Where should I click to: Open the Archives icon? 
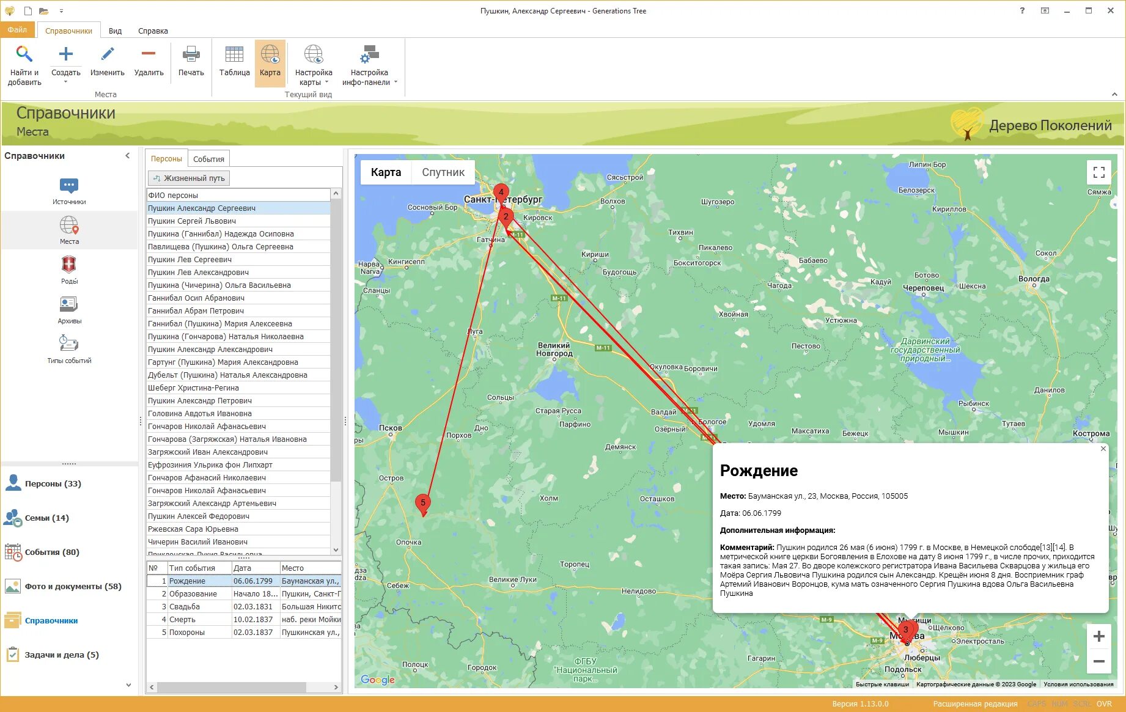(x=69, y=304)
